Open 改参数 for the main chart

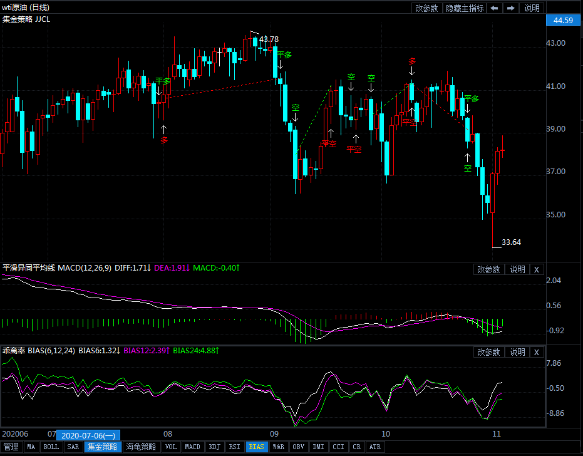click(427, 8)
